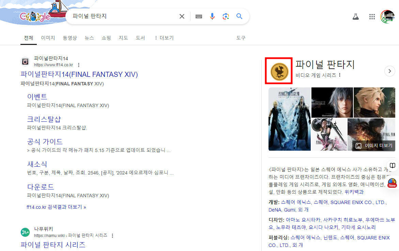Open the Google account profile avatar
Image resolution: width=399 pixels, height=251 pixels.
pos(387,17)
